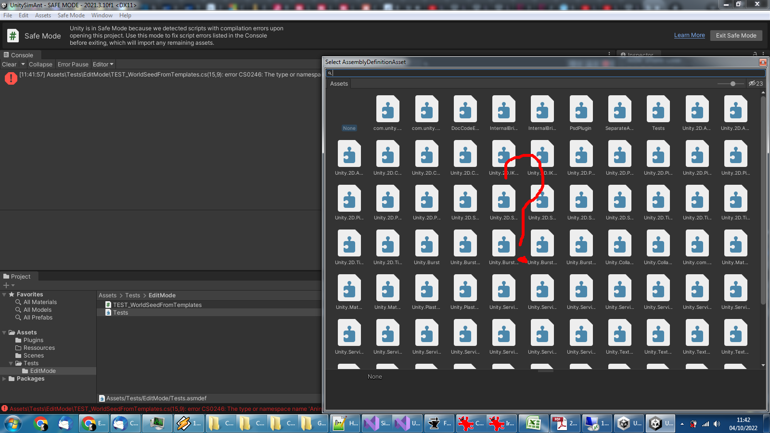Open the Edit menu
770x433 pixels.
24,15
